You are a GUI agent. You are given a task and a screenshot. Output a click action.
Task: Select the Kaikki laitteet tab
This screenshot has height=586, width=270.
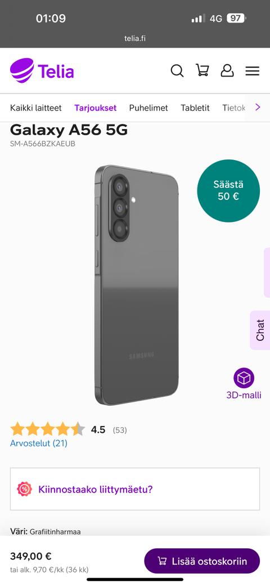(36, 108)
